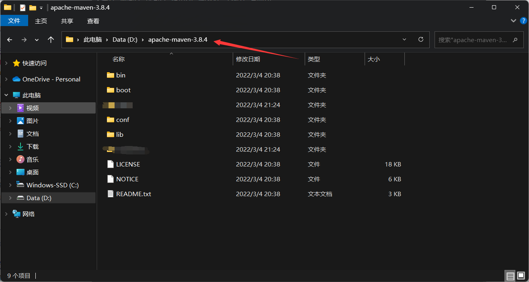Screen dimensions: 529x282
Task: Click the Forward navigation arrow
Action: (x=24, y=40)
